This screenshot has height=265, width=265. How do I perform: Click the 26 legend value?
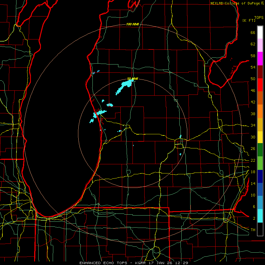pyautogui.click(x=253, y=149)
